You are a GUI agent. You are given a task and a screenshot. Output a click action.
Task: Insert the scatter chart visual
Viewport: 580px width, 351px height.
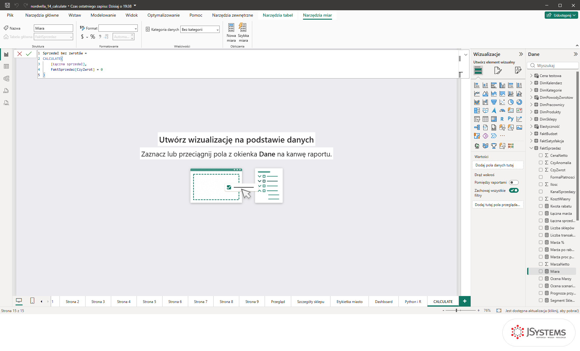click(x=502, y=102)
